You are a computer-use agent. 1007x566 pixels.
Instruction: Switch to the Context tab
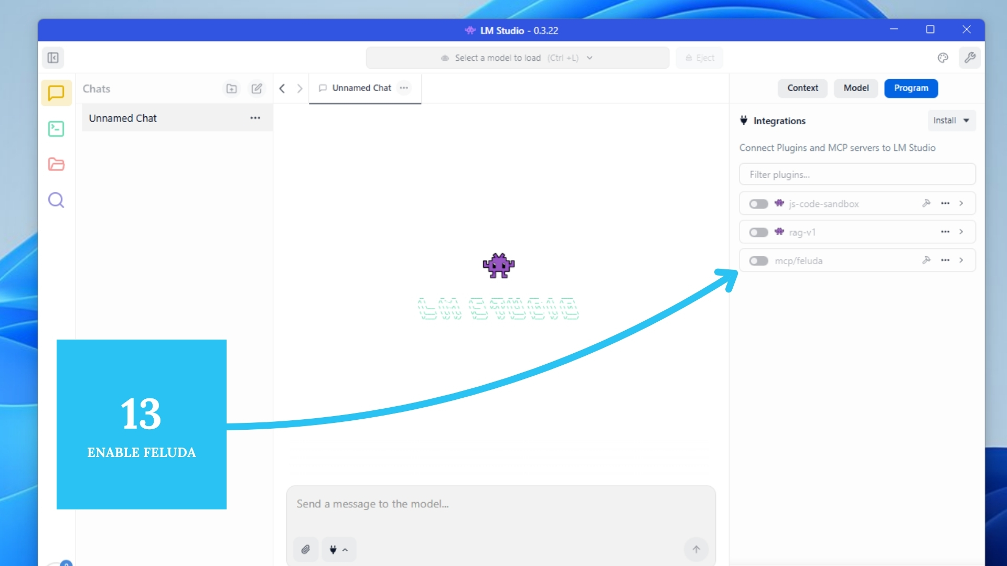point(802,88)
